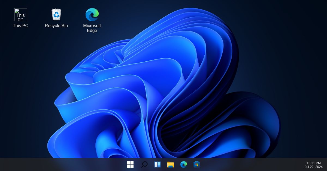This screenshot has height=171, width=327.
Task: Click the clock to view the calendar
Action: point(313,163)
